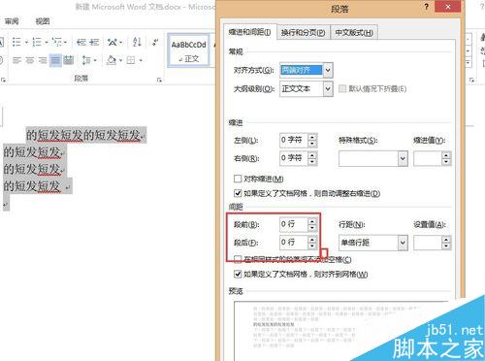This screenshot has height=361, width=485.
Task: Click the first document line 的短发短发的短发短发
Action: tap(83, 135)
